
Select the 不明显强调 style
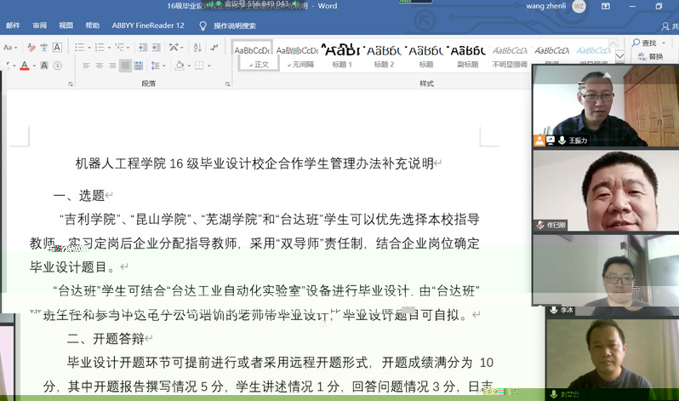[x=510, y=56]
